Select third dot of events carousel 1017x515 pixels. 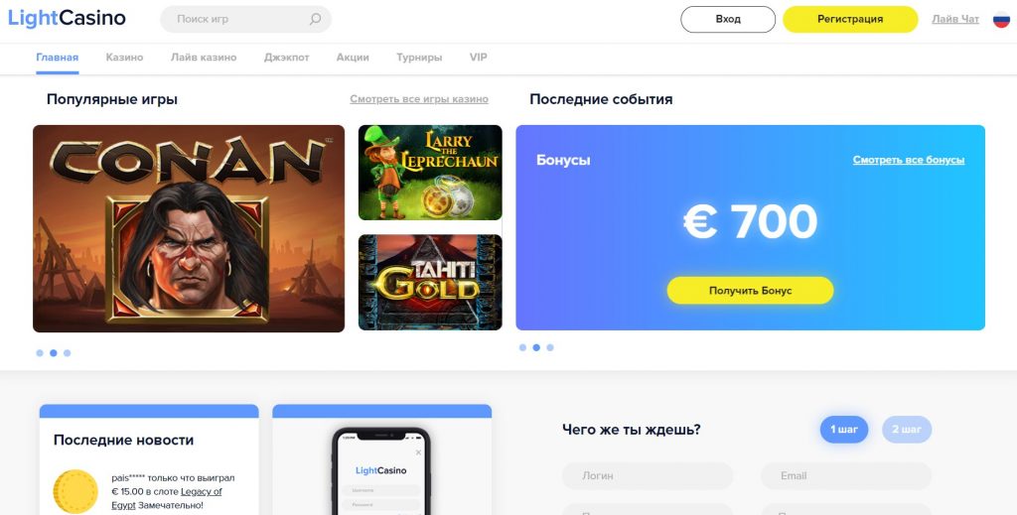[550, 347]
